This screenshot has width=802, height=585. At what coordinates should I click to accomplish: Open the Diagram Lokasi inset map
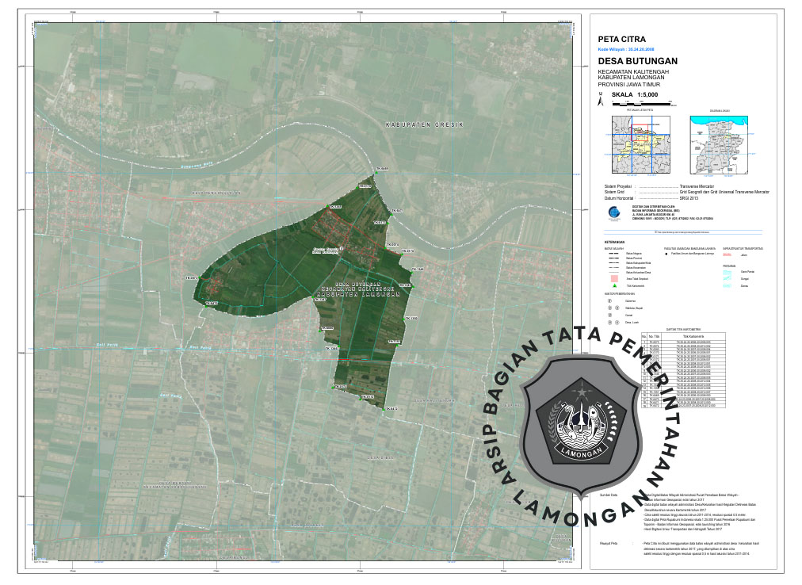click(720, 143)
